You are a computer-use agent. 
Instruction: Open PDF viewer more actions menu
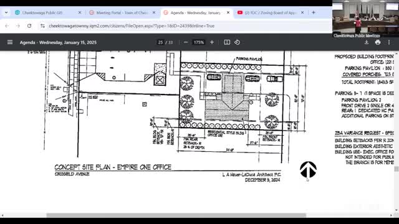pos(389,42)
